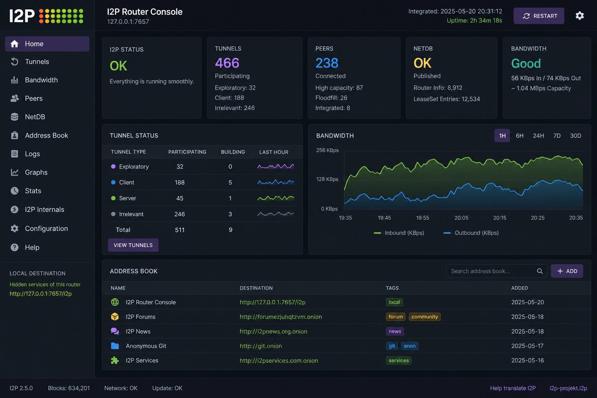This screenshot has width=597, height=398.
Task: Click the Configuration gear icon in sidebar
Action: (14, 229)
